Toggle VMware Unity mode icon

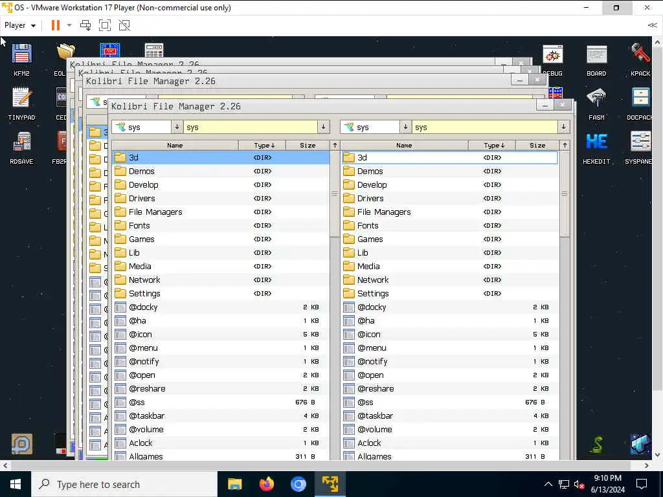pyautogui.click(x=124, y=25)
